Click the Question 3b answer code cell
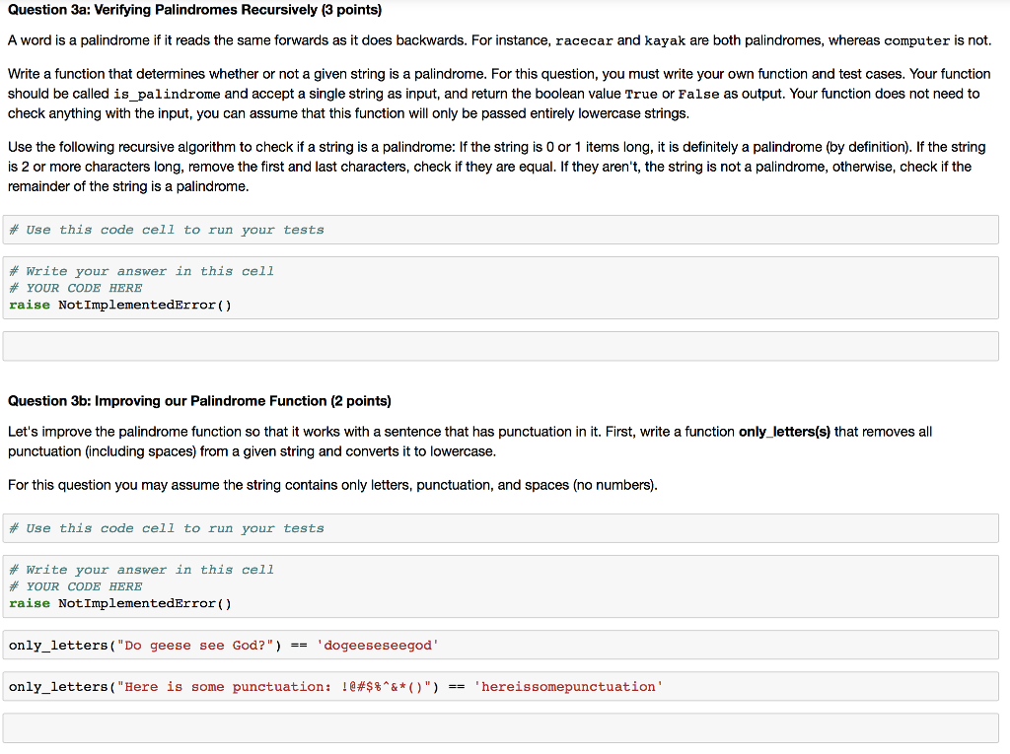Screen dimensions: 1010x754 (x=500, y=586)
